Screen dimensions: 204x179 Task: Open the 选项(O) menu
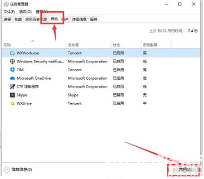25,12
